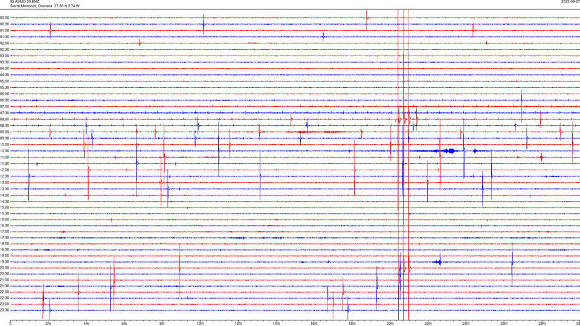Select the 01:00 trace time label
580x326 pixels.
coord(5,30)
